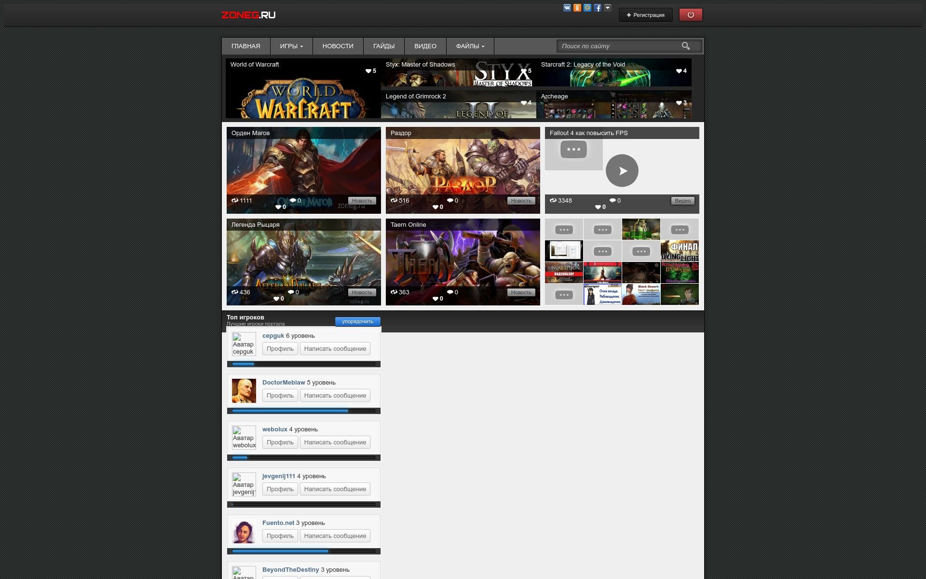The height and width of the screenshot is (579, 926).
Task: Open the Black Desert тест графики thumbnail
Action: [x=641, y=294]
